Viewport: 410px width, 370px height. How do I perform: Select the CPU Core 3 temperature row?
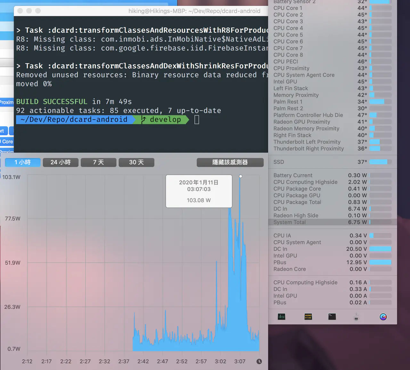click(332, 21)
